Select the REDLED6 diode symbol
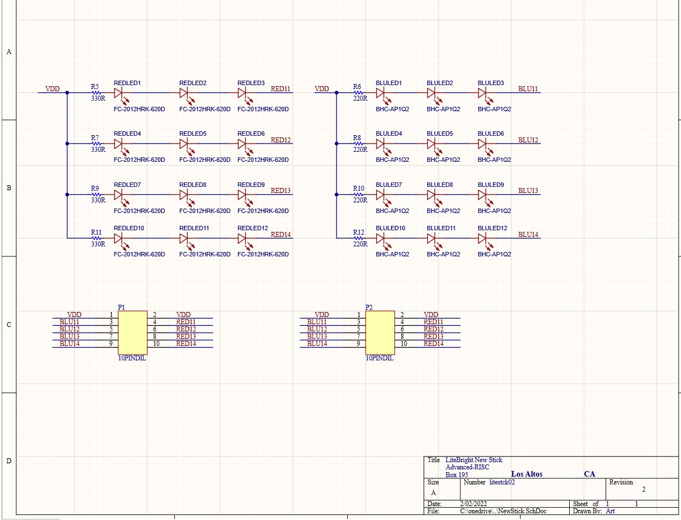 click(x=242, y=143)
